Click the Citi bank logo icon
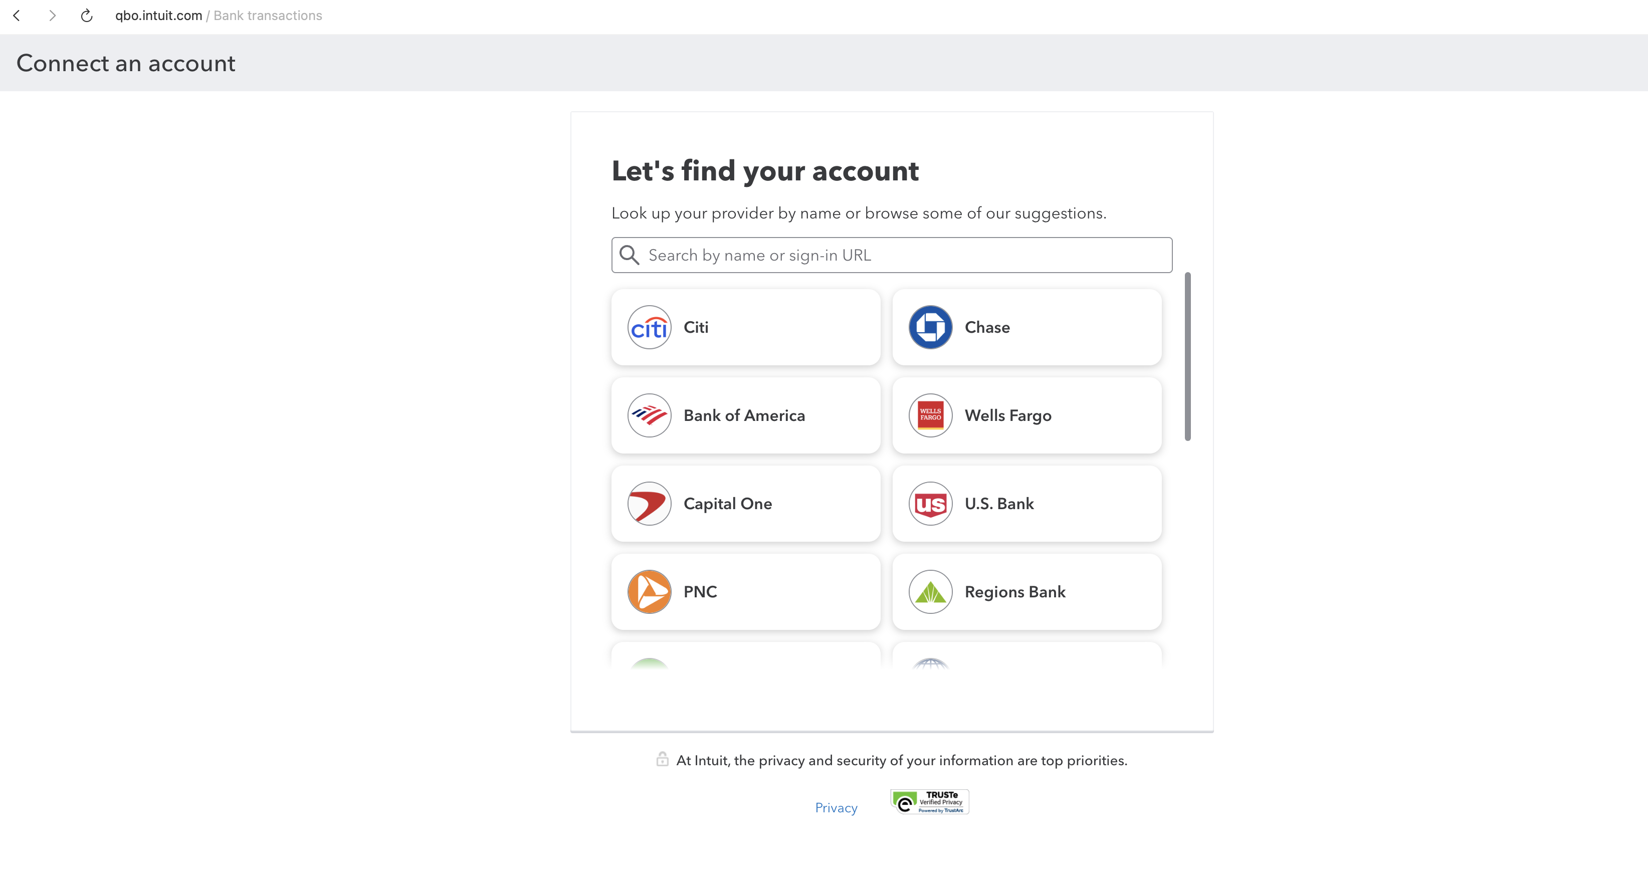Image resolution: width=1648 pixels, height=892 pixels. (649, 327)
